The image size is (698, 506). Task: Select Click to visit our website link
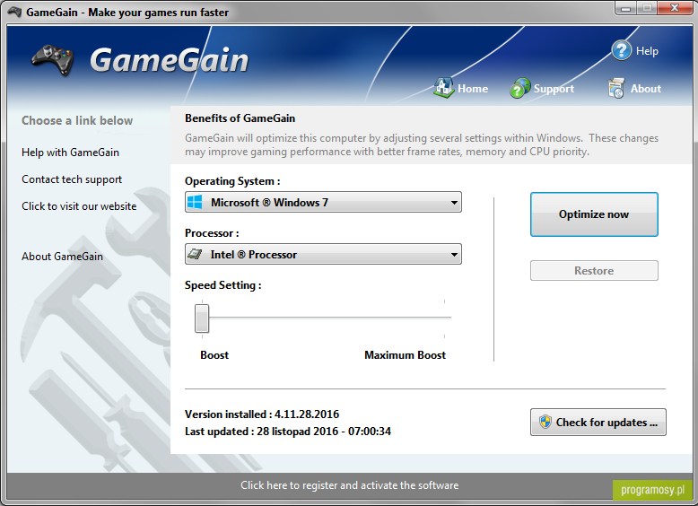(x=79, y=206)
